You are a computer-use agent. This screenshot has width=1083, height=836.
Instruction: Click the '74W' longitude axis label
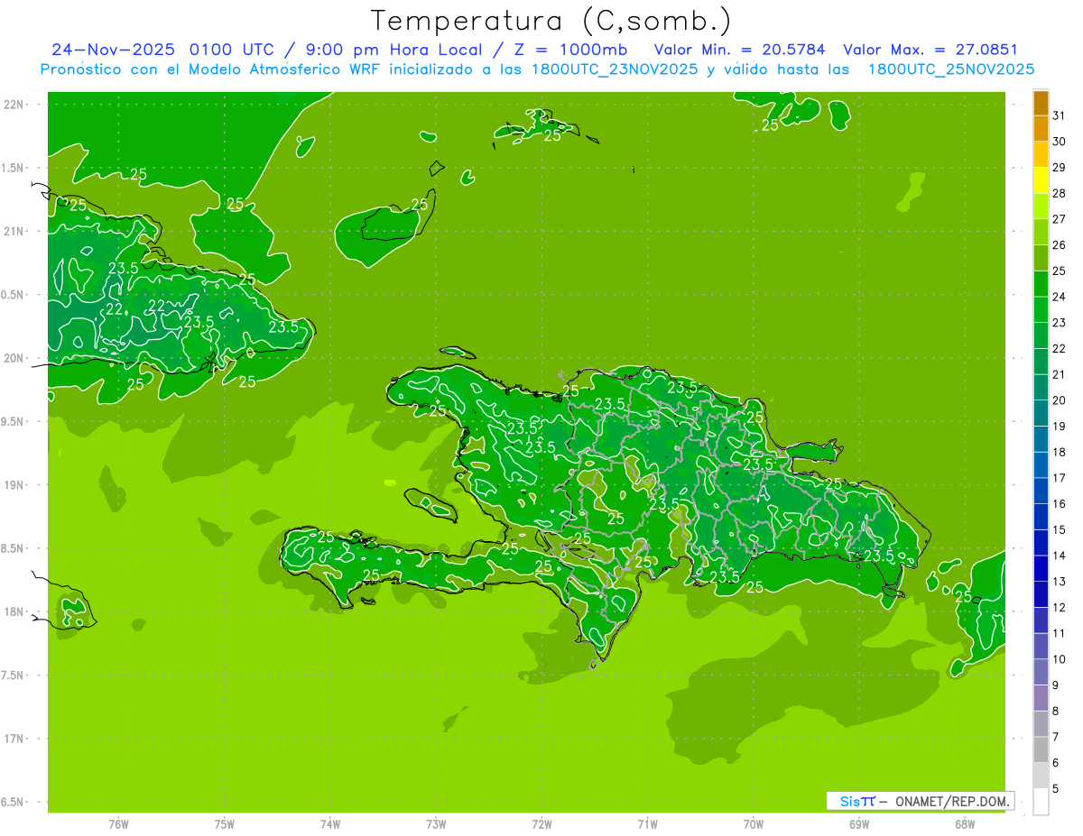330,824
